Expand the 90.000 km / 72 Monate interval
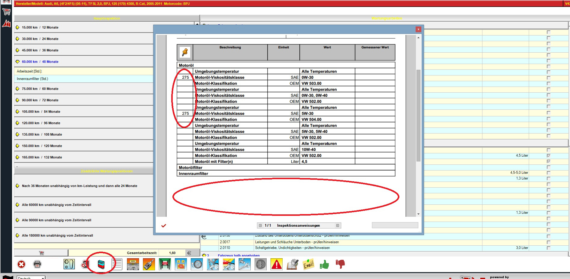The width and height of the screenshot is (570, 279). click(x=17, y=100)
